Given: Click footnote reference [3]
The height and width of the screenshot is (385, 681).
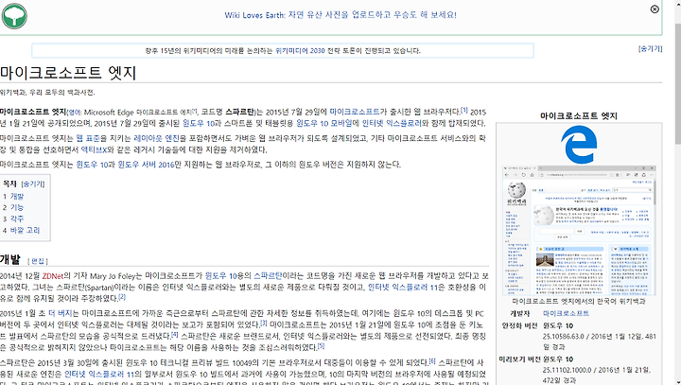Looking at the screenshot, I should pyautogui.click(x=263, y=323).
